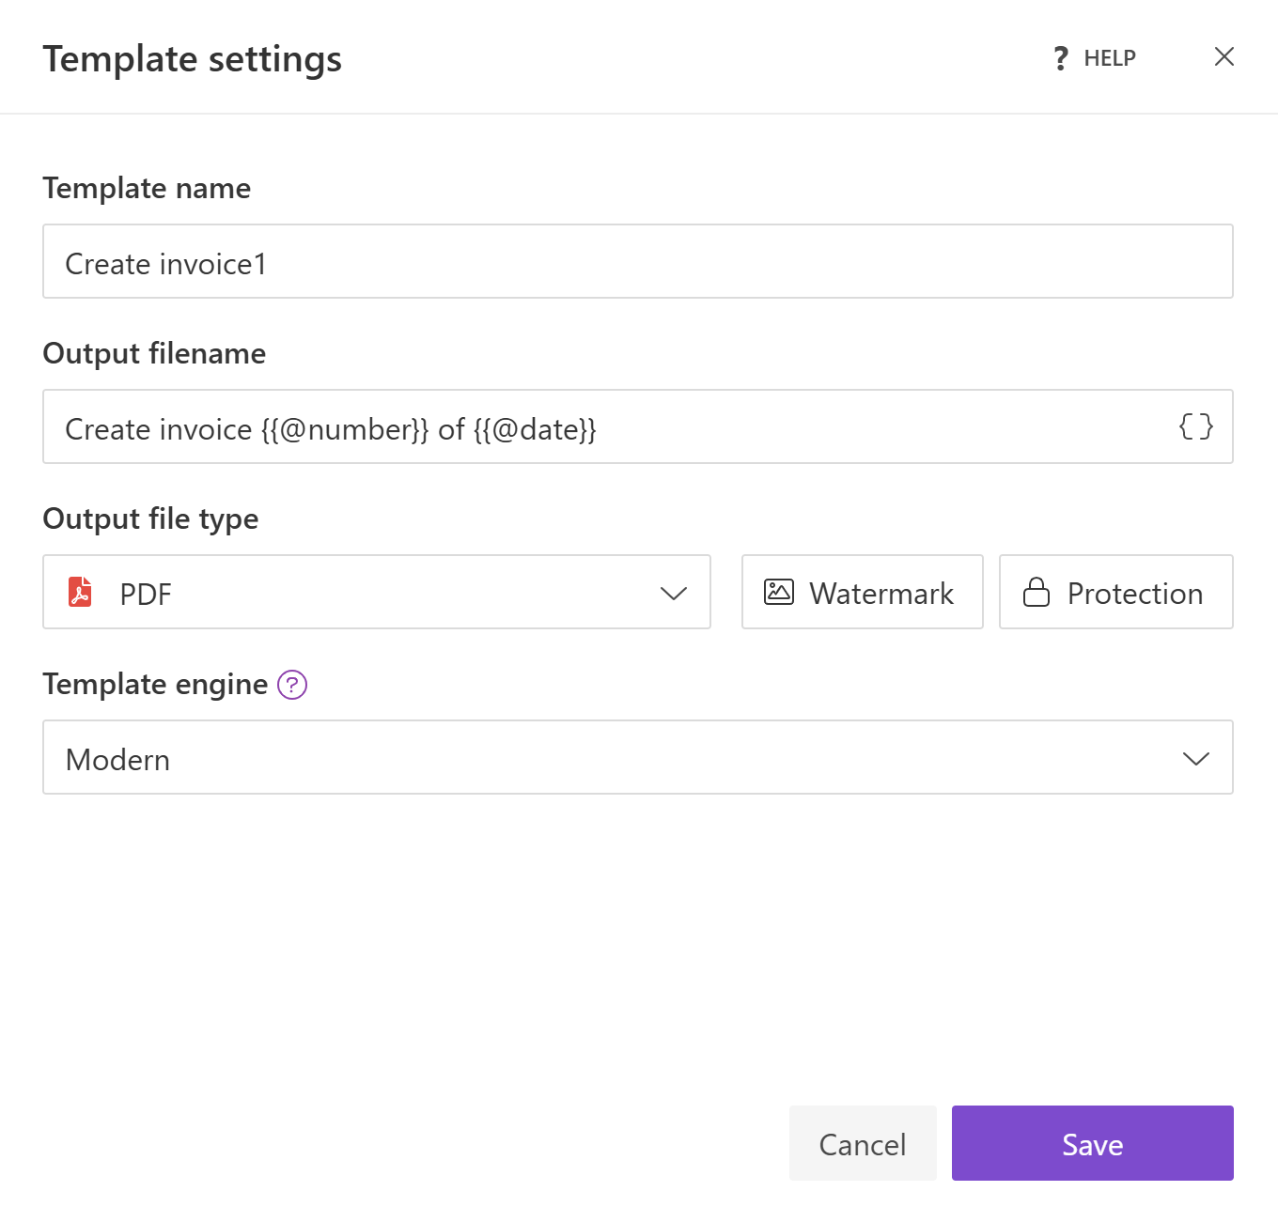Open Protection configuration

pos(1114,592)
